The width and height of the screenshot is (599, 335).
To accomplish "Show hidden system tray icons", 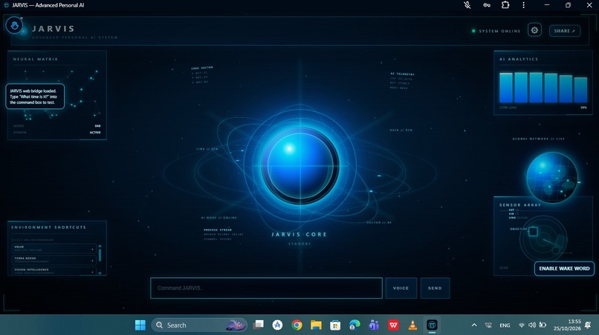I will (x=474, y=325).
